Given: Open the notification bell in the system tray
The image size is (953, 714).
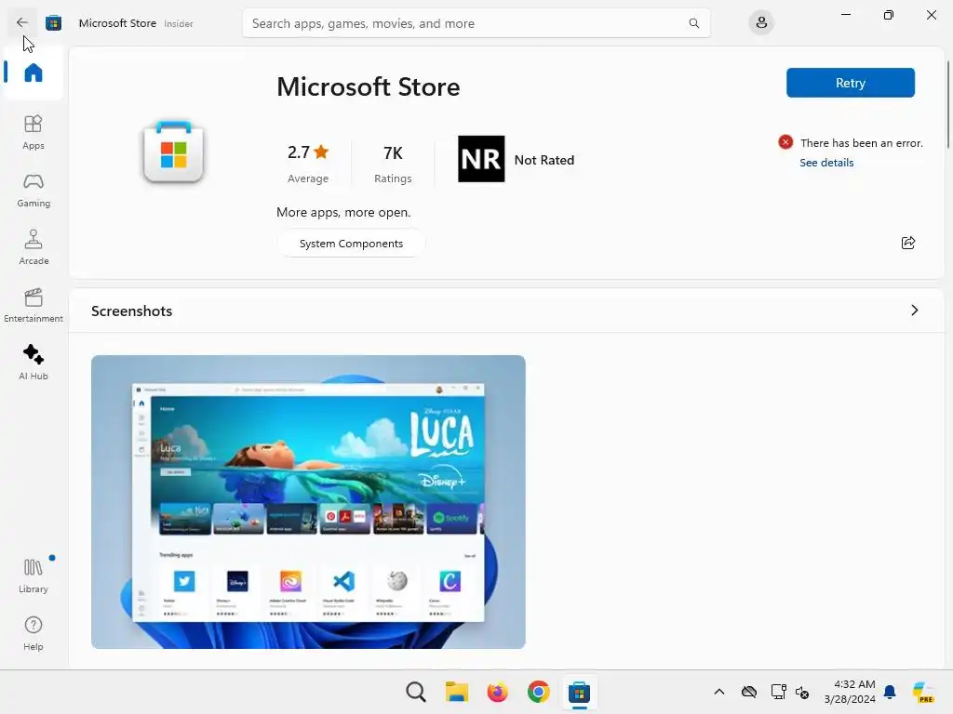Looking at the screenshot, I should click(x=890, y=692).
